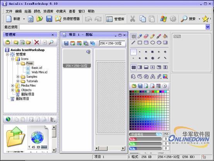Click the paste clipboard icon
This screenshot has height=161, width=214.
pyautogui.click(x=152, y=19)
